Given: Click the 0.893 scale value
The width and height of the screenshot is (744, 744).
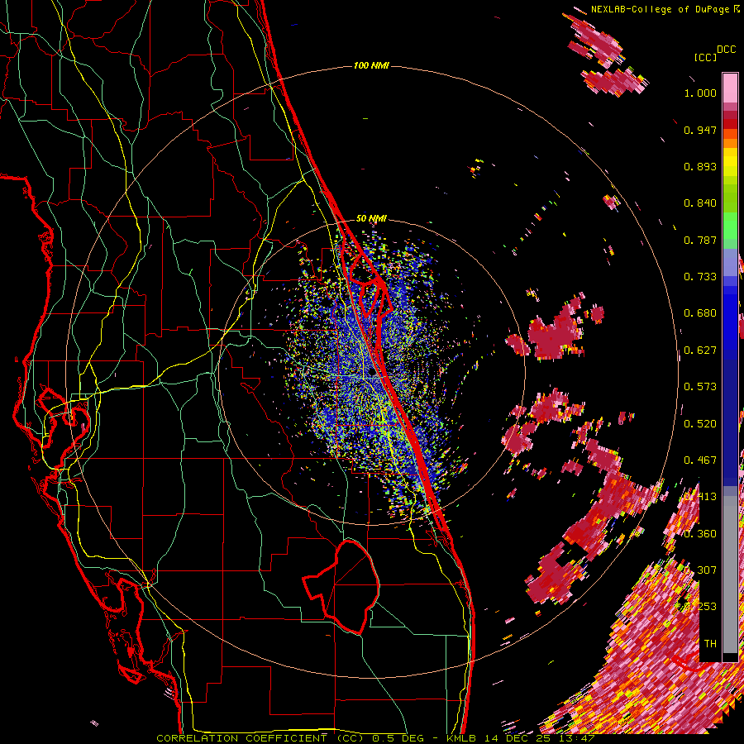Looking at the screenshot, I should tap(700, 166).
